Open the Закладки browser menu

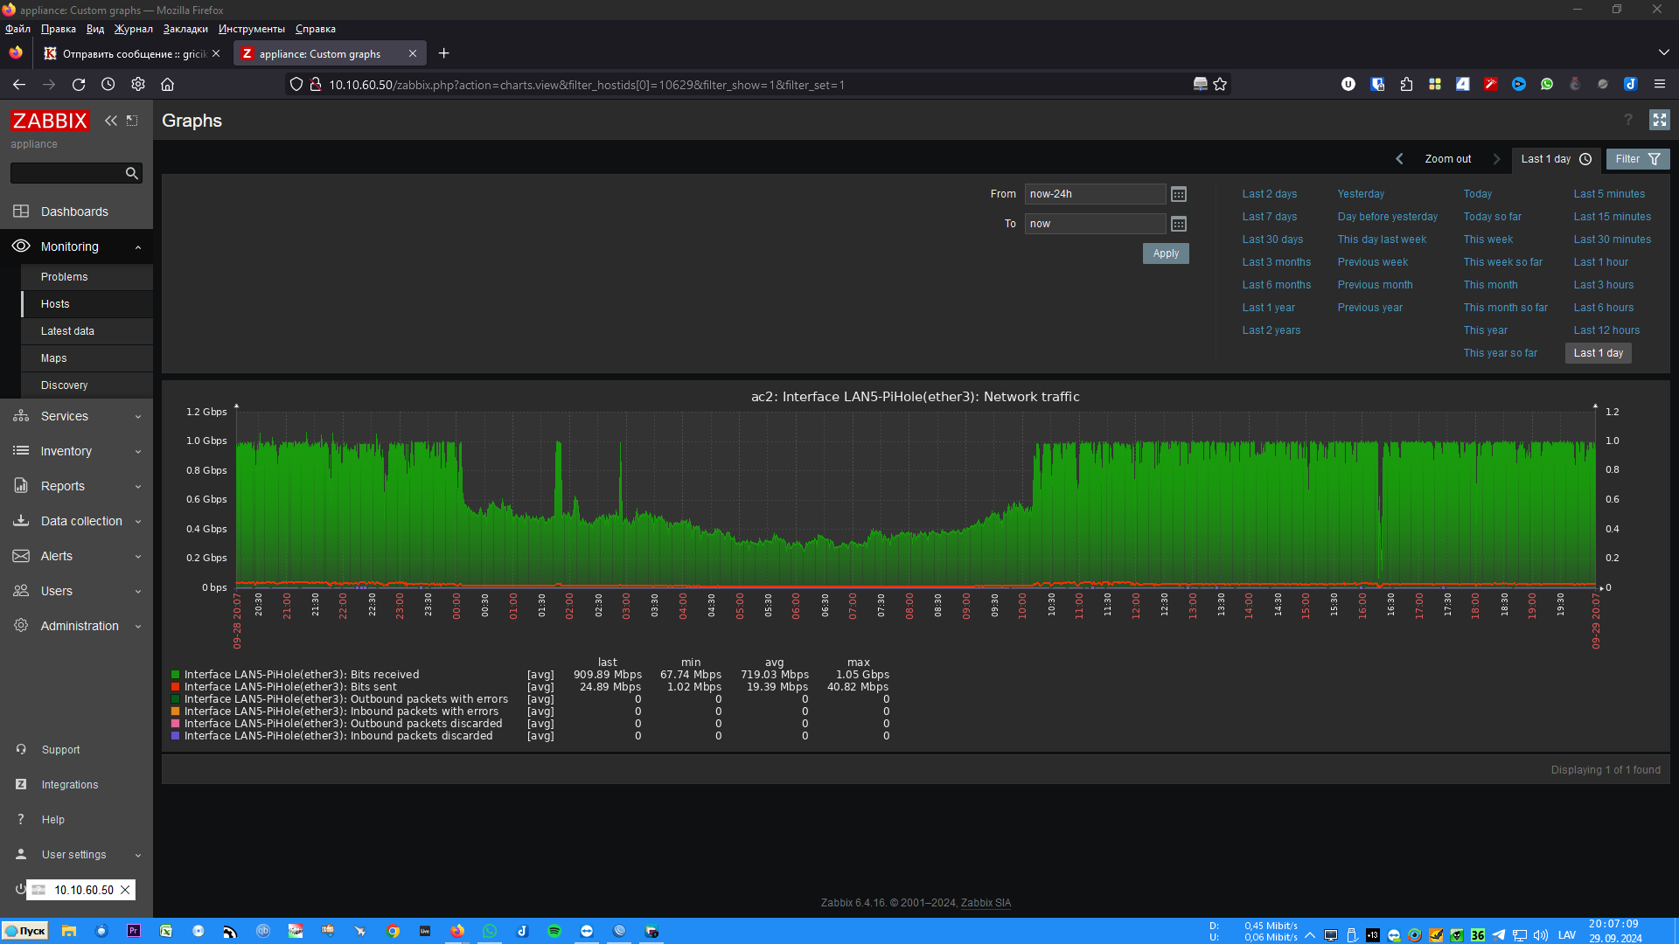(185, 29)
